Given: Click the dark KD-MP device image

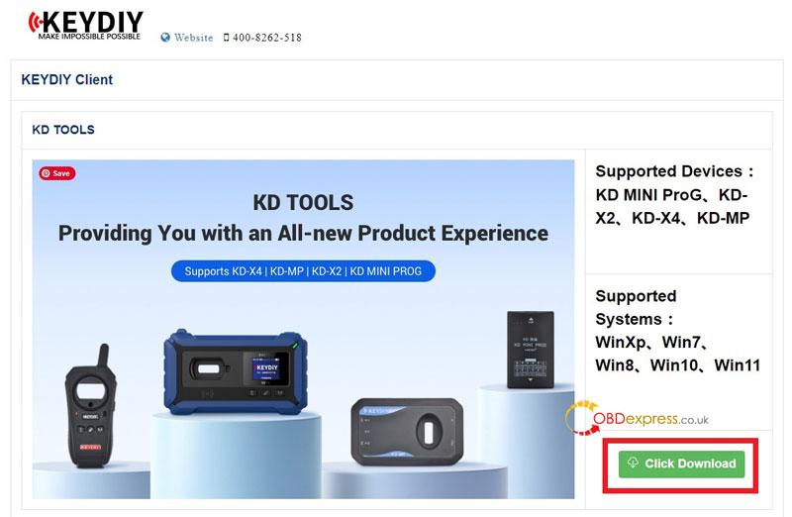Looking at the screenshot, I should pyautogui.click(x=407, y=432).
